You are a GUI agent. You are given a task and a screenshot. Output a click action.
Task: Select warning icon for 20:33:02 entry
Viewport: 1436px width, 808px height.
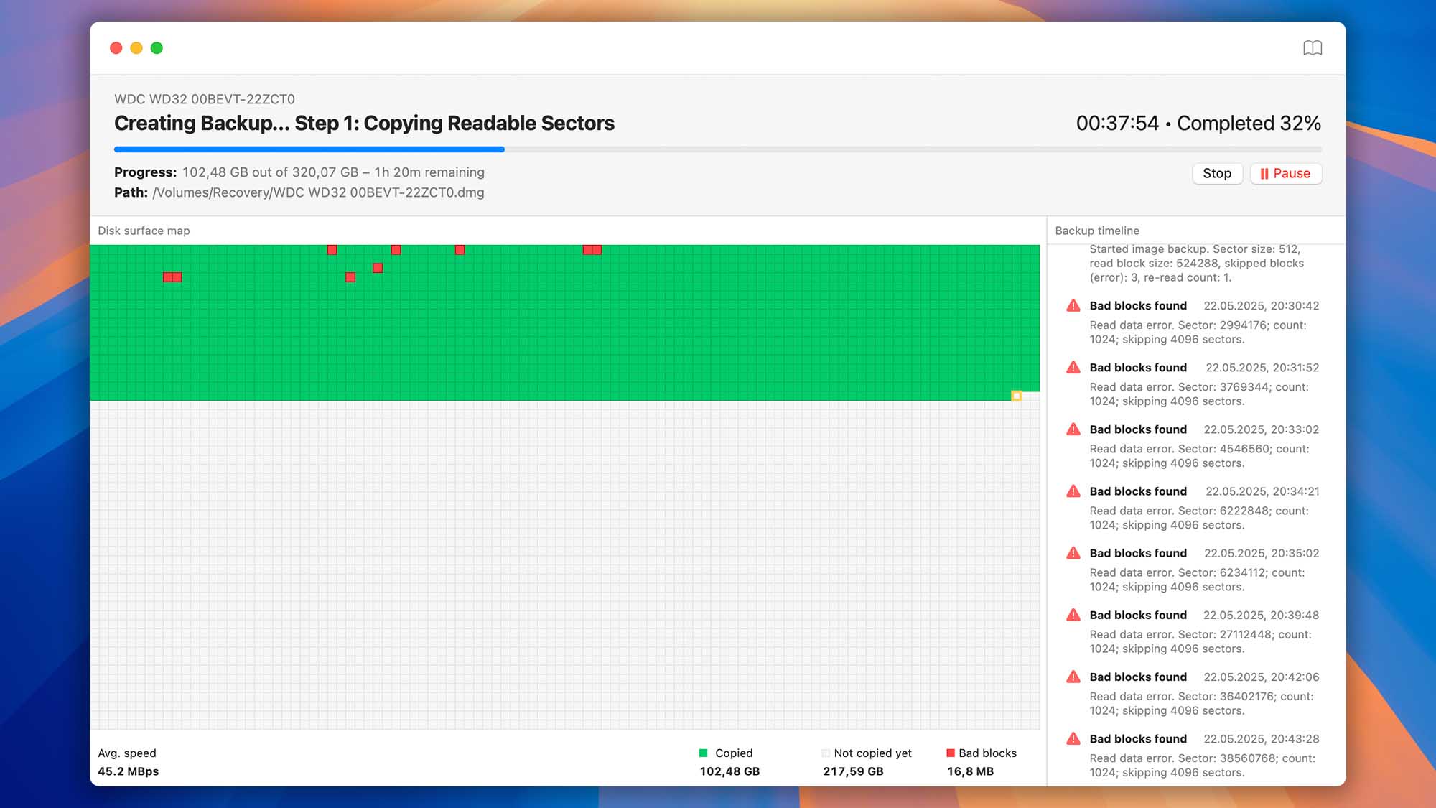(1073, 429)
